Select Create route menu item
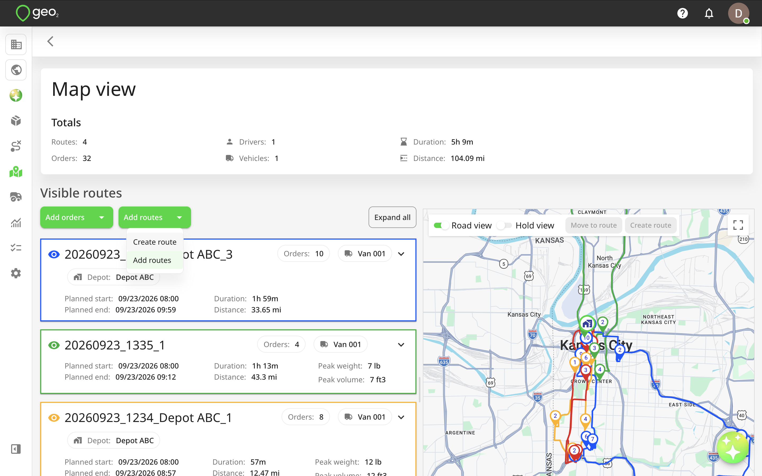The height and width of the screenshot is (476, 762). (x=155, y=242)
